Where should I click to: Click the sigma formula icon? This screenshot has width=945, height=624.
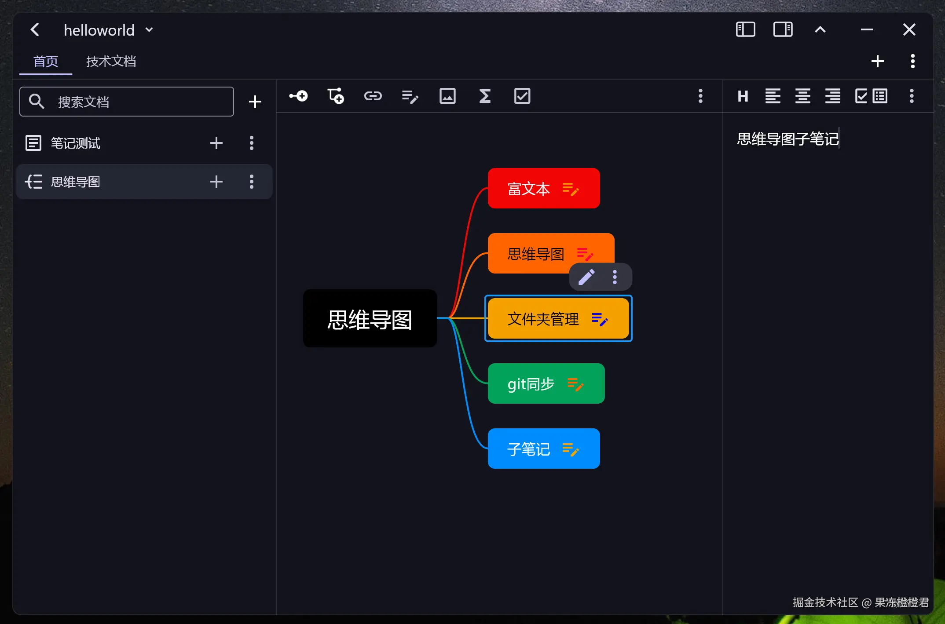pos(485,96)
